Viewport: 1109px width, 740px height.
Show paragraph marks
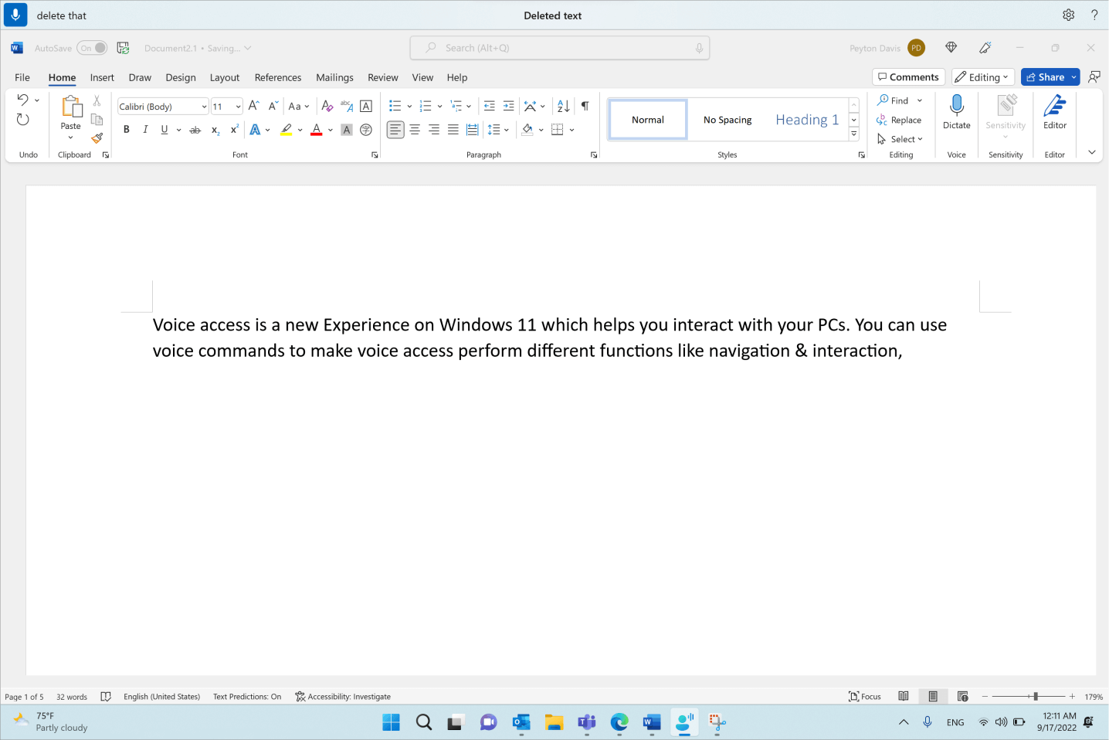[585, 105]
